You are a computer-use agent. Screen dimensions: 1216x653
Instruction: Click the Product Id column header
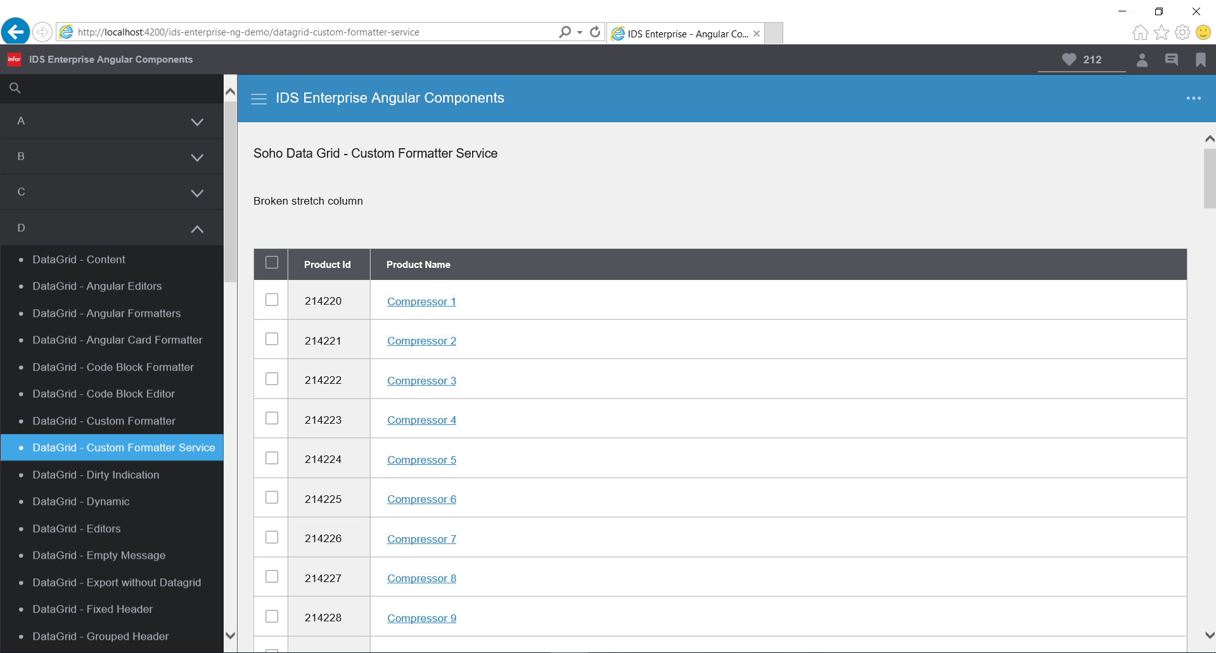coord(329,265)
